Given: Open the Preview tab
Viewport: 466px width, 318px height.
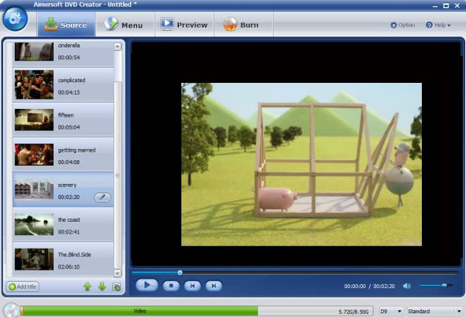Looking at the screenshot, I should click(x=184, y=24).
